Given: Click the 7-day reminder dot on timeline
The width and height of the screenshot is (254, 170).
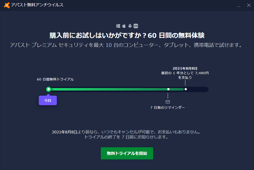Looking at the screenshot, I should (168, 89).
